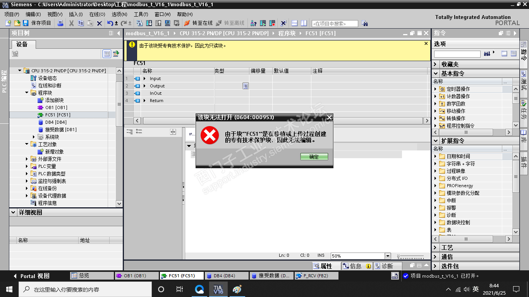529x297 pixels.
Task: Click the download to device icon
Action: point(149,23)
